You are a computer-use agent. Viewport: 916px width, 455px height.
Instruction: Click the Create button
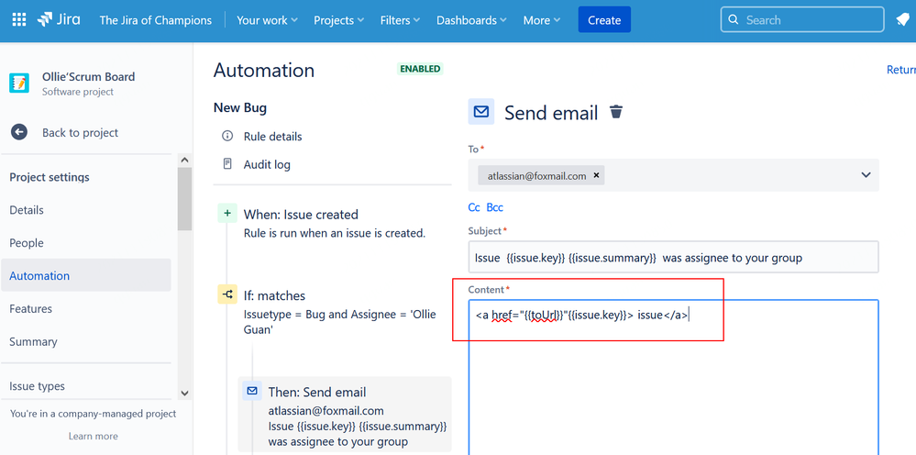click(604, 20)
